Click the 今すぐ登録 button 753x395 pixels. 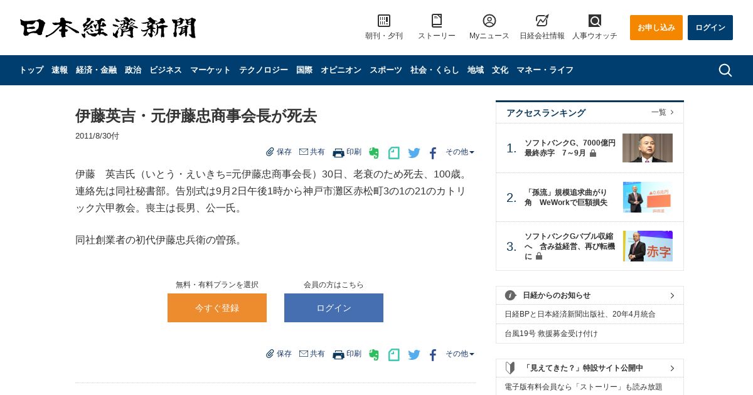pos(217,308)
